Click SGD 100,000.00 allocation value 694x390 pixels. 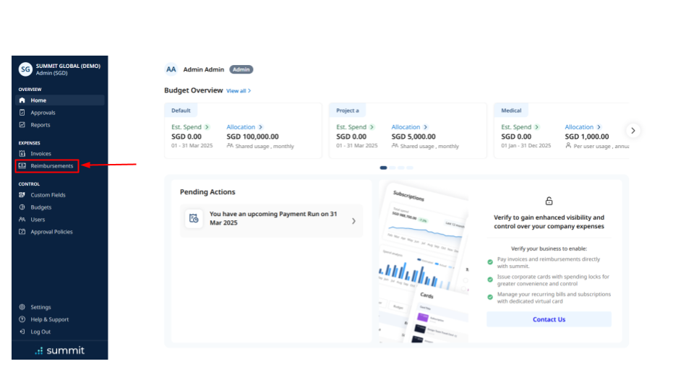(253, 136)
